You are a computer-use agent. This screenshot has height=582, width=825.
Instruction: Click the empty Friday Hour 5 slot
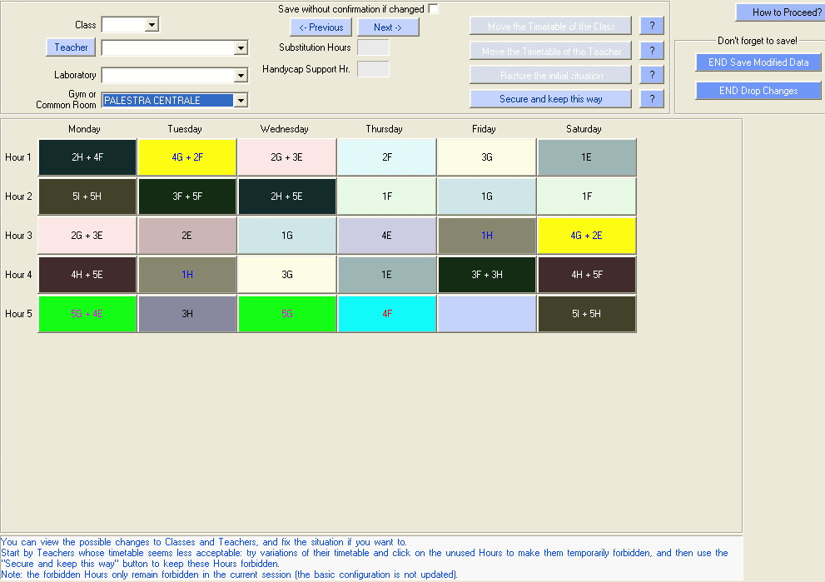[487, 314]
